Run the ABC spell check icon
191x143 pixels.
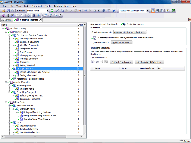click(108, 11)
